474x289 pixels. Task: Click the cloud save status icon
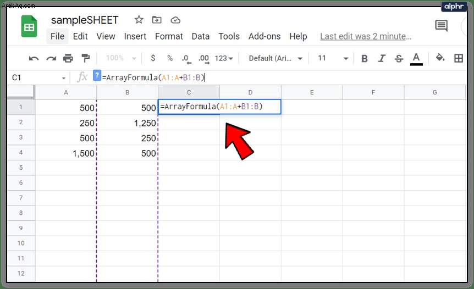coord(175,20)
